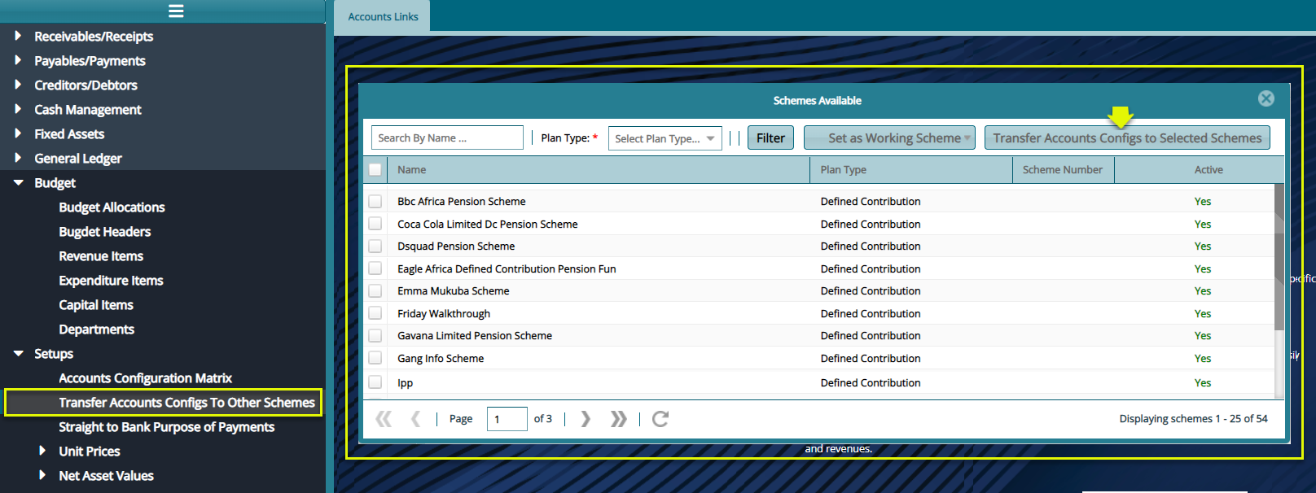1316x493 pixels.
Task: Open Revenue Items
Action: (x=101, y=256)
